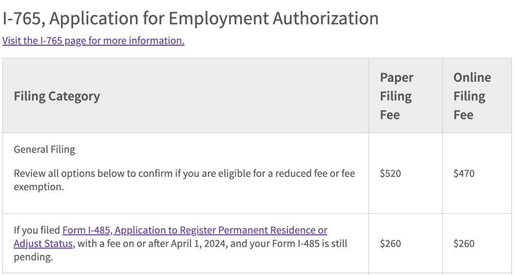The width and height of the screenshot is (515, 275).
Task: Click the word 'exemption.' in General Filing row
Action: [39, 187]
